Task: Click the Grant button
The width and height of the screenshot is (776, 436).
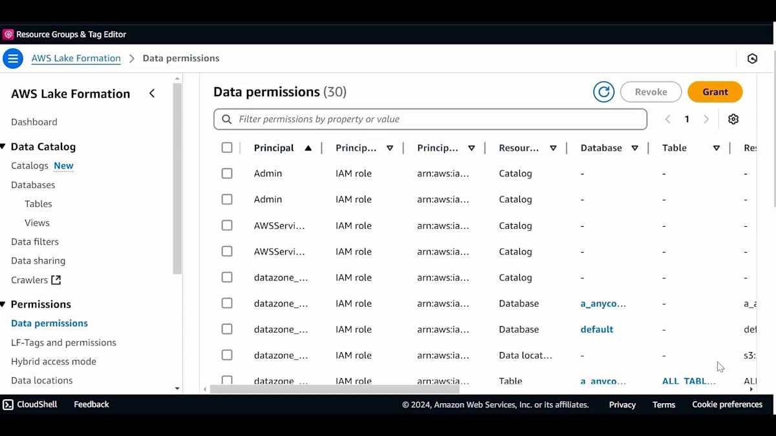Action: coord(715,92)
